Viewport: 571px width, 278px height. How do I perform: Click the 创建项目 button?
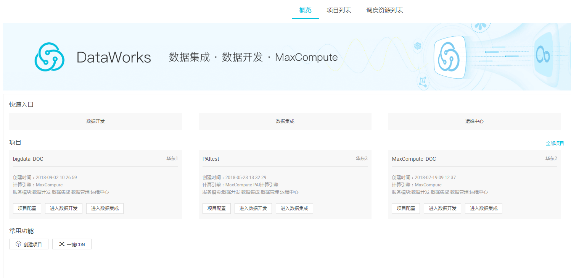click(29, 244)
